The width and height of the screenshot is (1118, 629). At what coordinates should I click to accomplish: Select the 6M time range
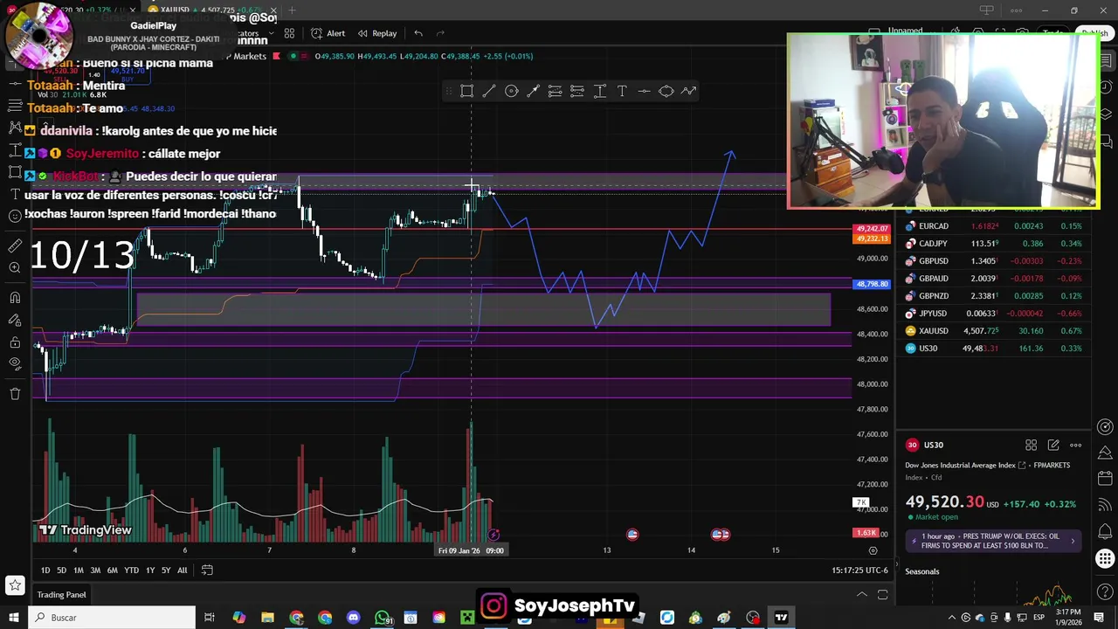click(x=112, y=570)
